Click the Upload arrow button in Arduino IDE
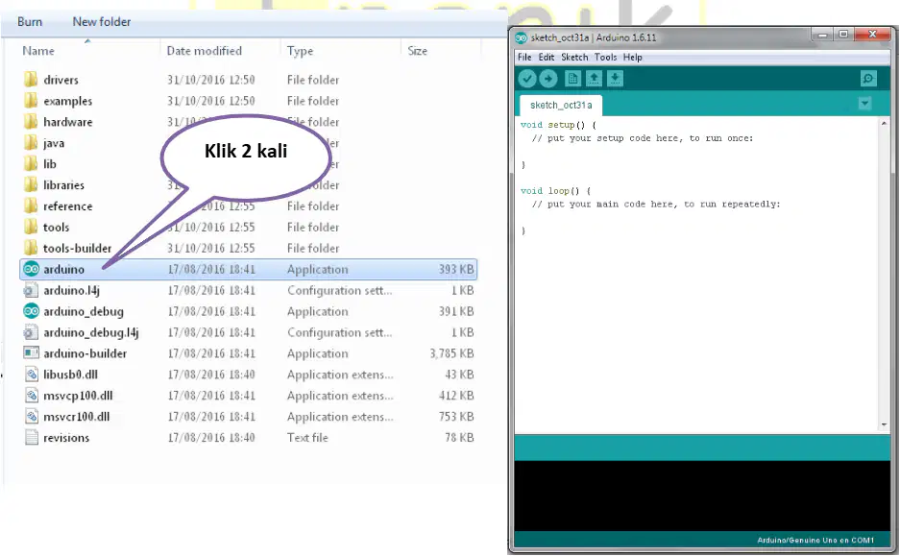900x556 pixels. click(548, 79)
